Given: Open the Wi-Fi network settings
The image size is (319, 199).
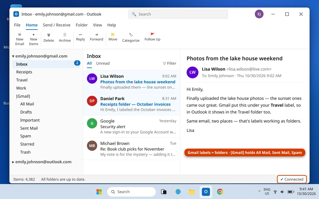Looking at the screenshot, I should [275, 192].
